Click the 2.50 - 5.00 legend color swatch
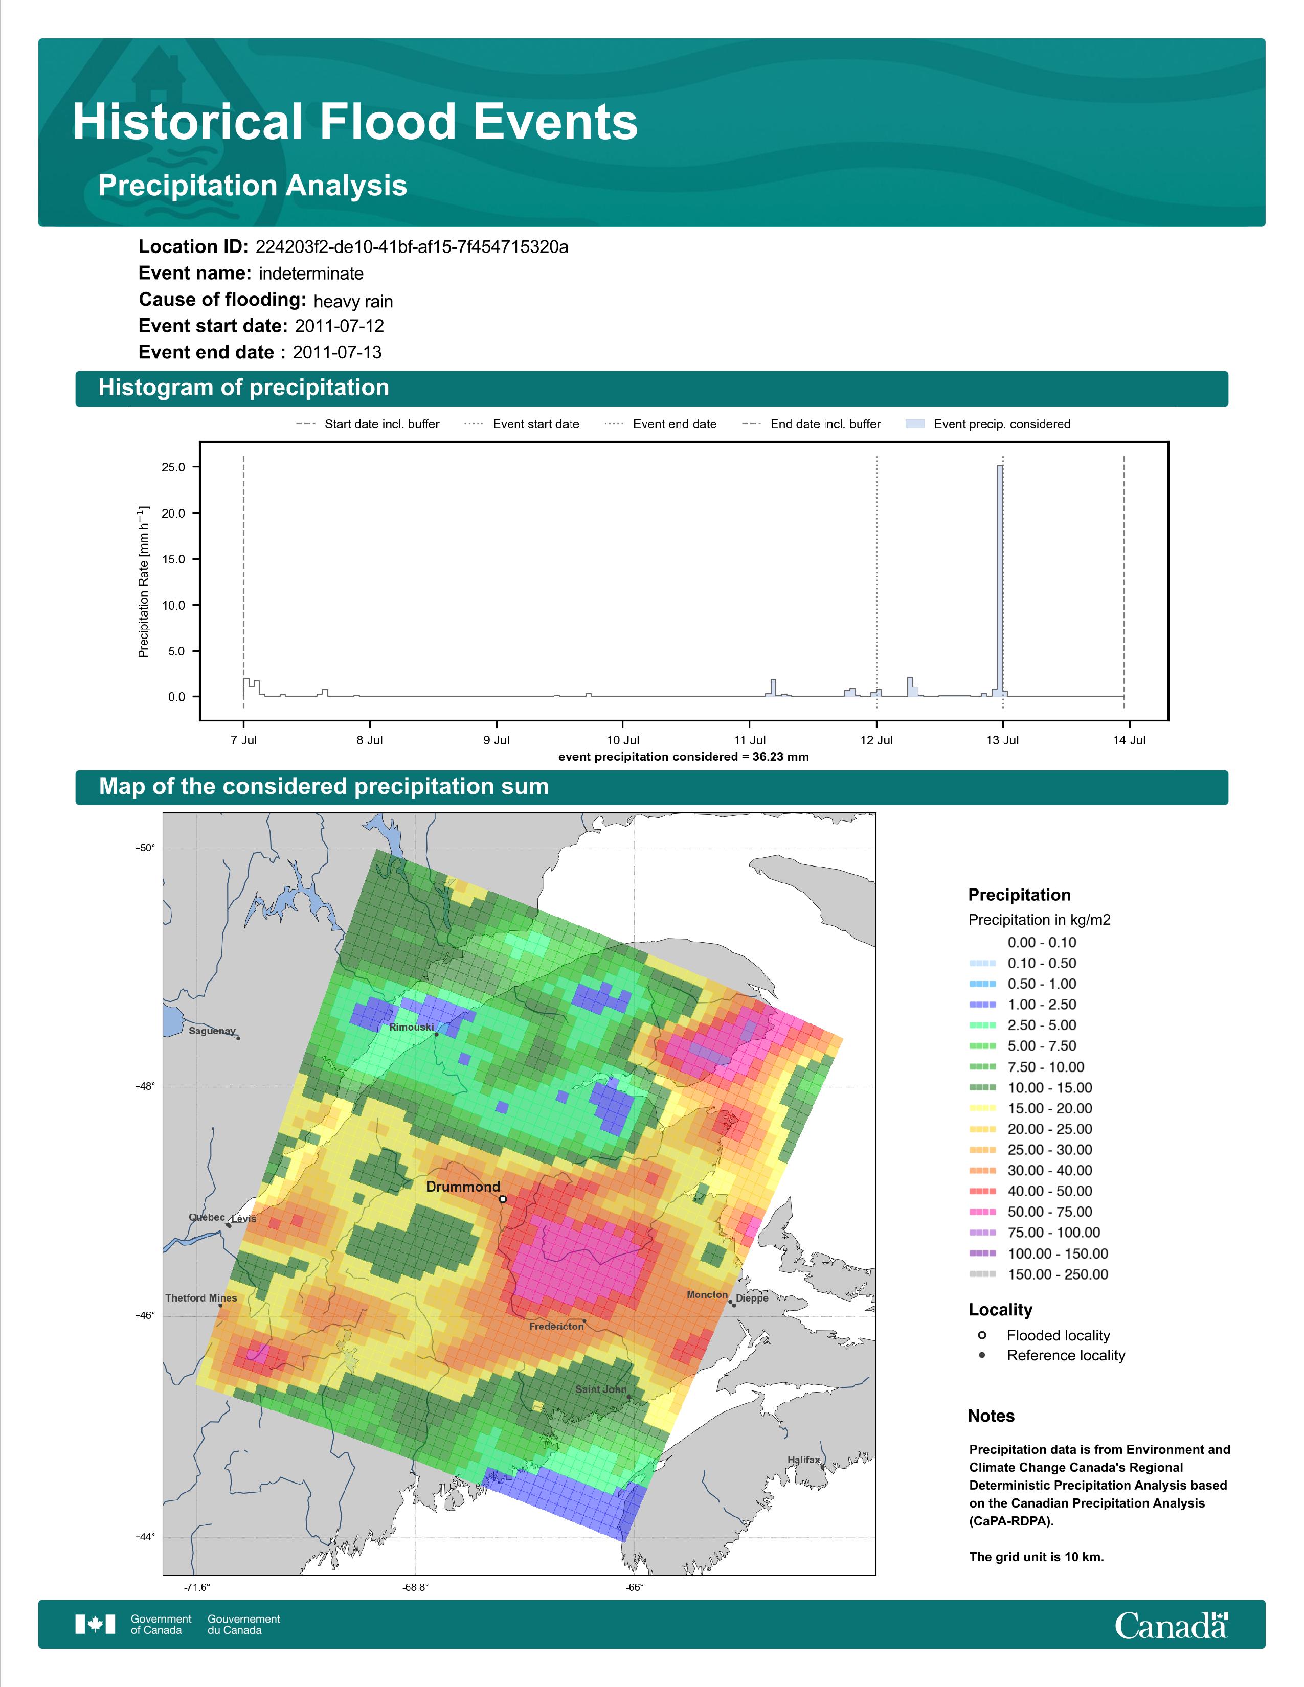 (982, 1026)
